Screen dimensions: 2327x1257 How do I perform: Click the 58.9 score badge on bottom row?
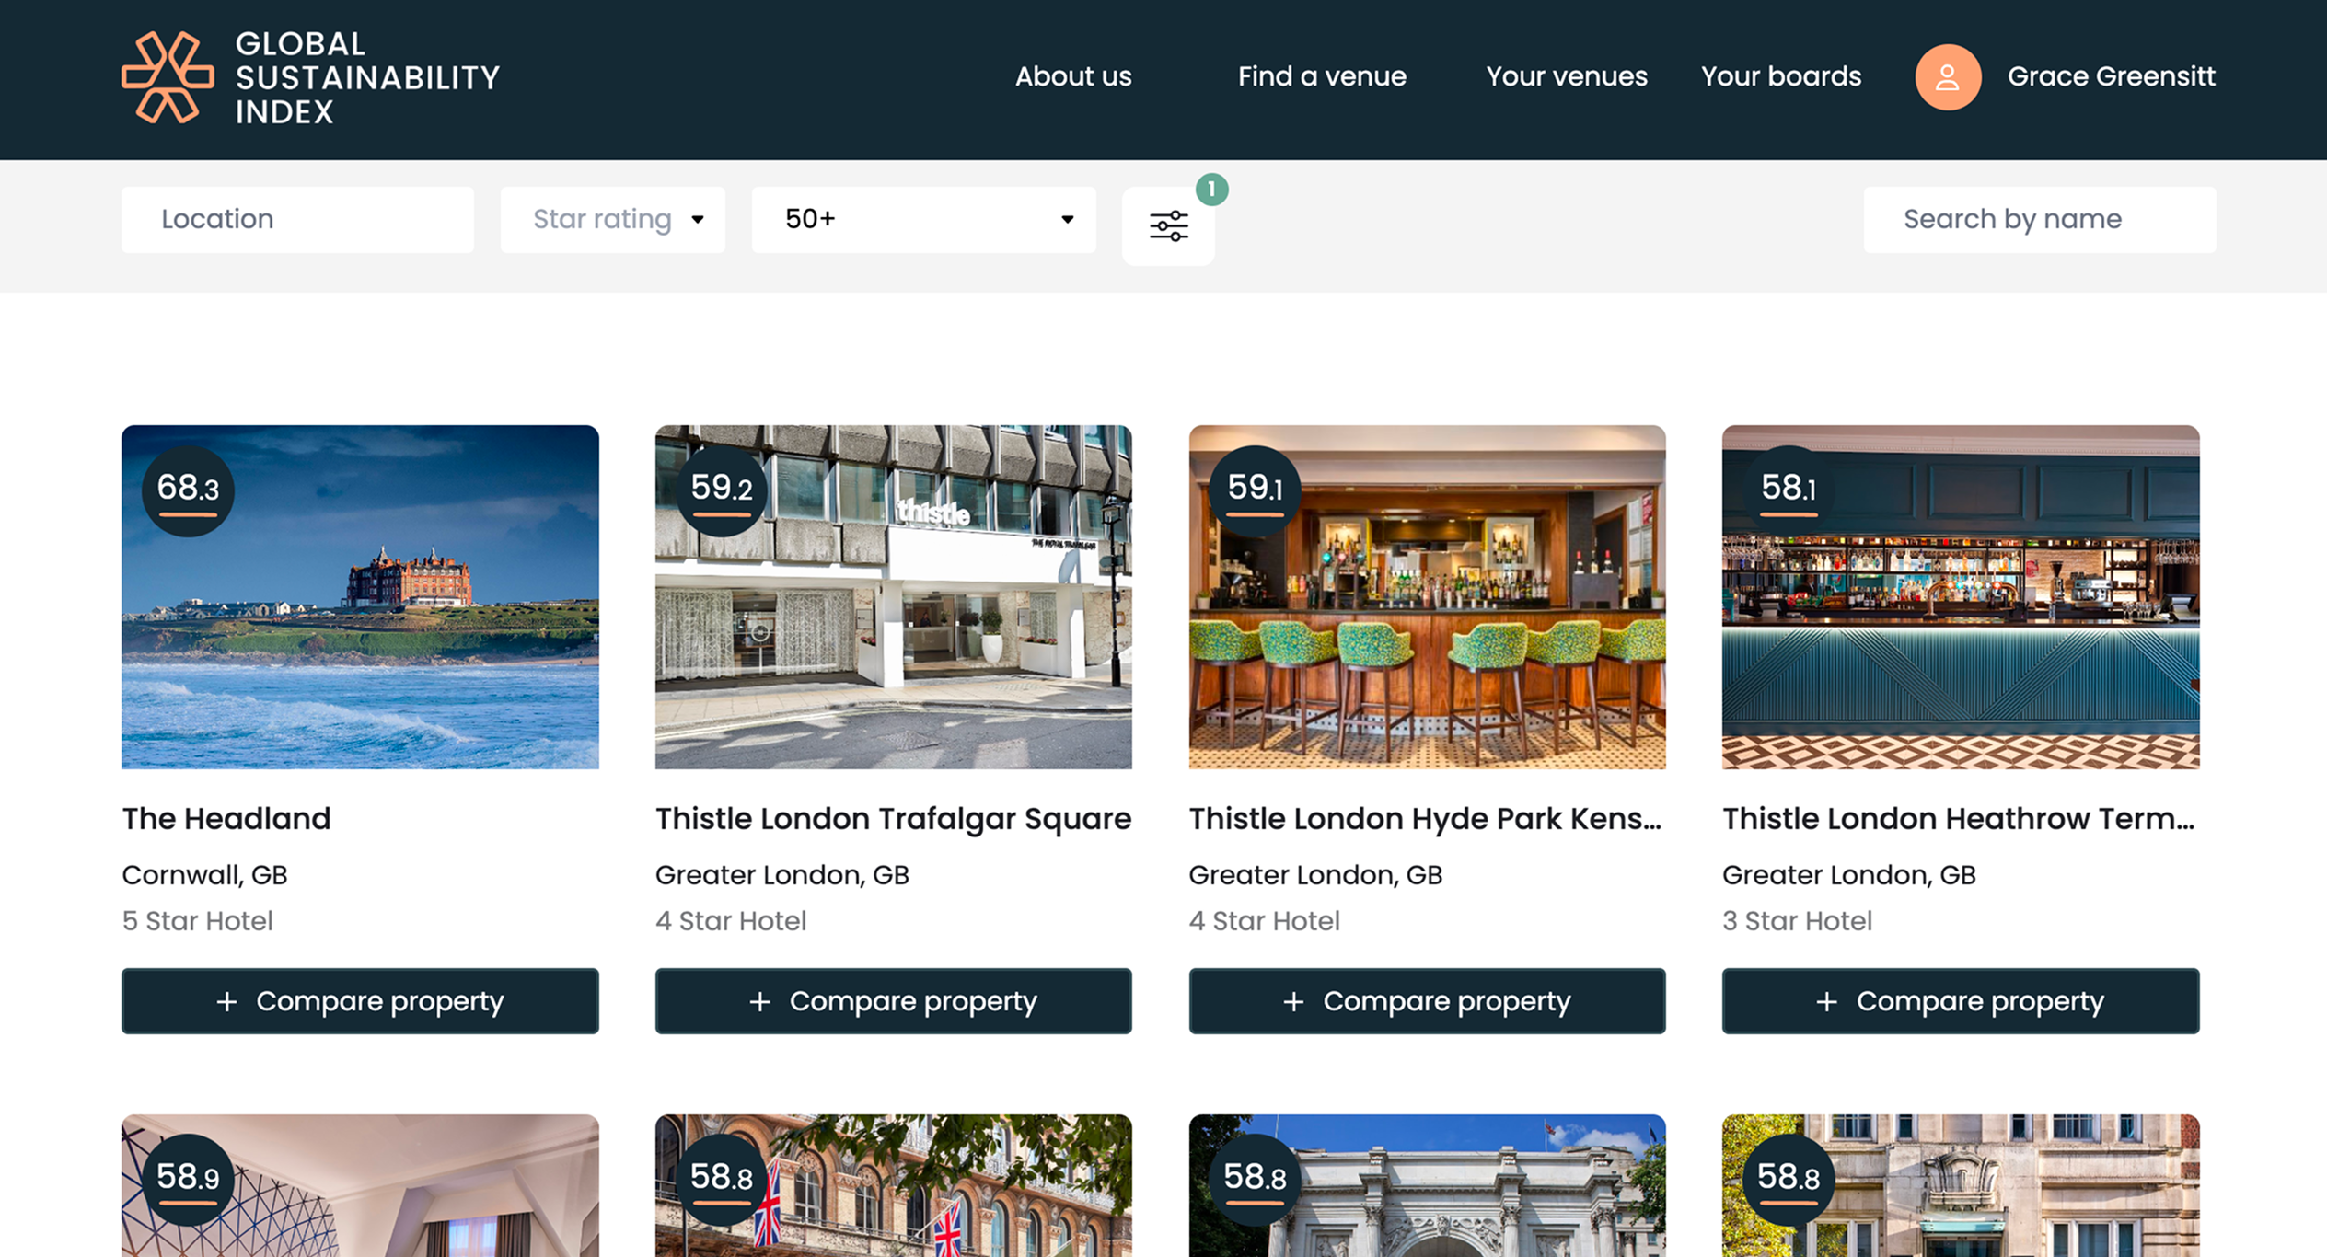187,1176
